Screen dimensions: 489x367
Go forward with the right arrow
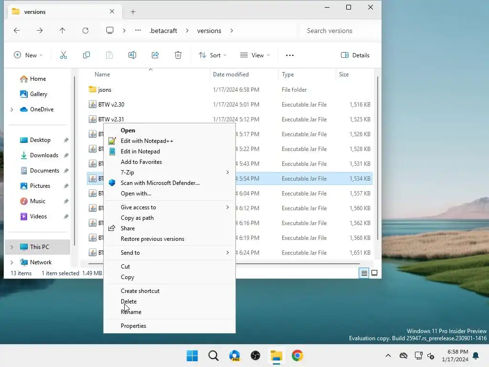[x=40, y=31]
